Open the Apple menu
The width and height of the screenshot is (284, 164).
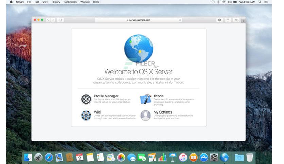click(11, 2)
